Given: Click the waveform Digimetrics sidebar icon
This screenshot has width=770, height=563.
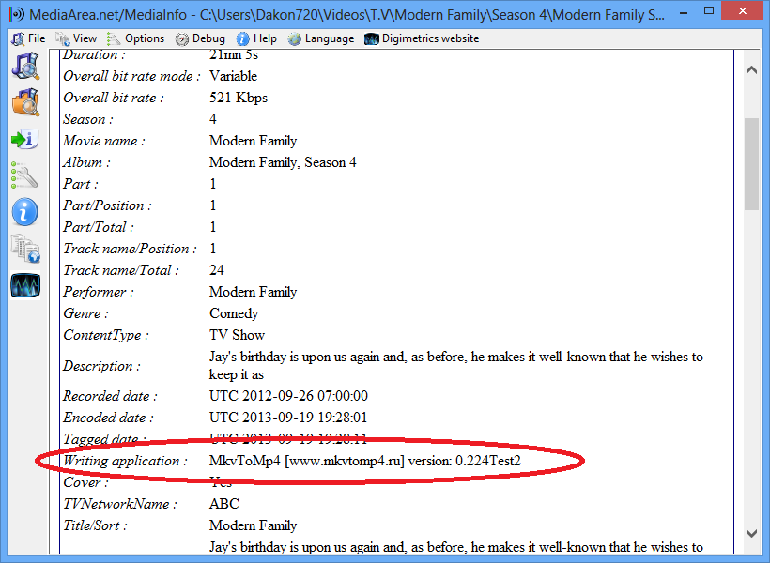Looking at the screenshot, I should [25, 285].
